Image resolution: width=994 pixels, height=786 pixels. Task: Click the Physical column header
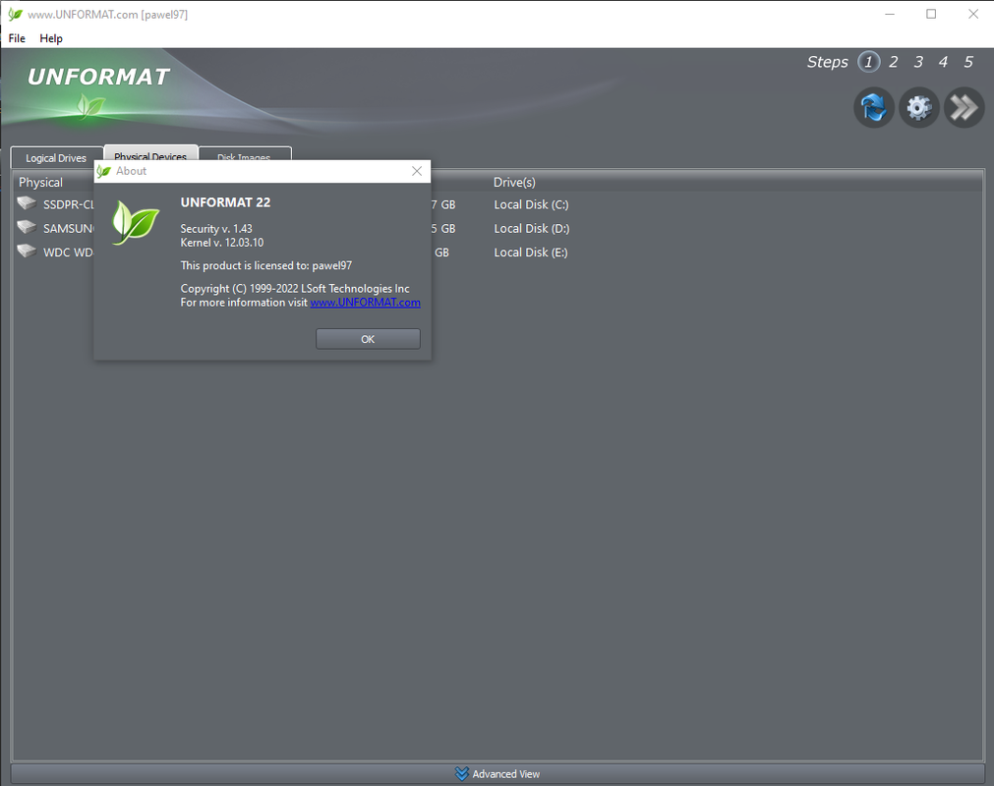click(x=40, y=183)
